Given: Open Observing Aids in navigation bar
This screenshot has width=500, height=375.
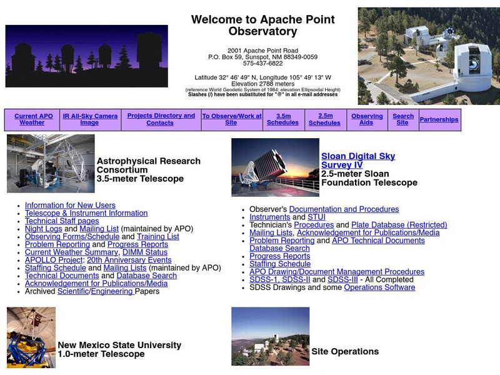Looking at the screenshot, I should (x=367, y=119).
